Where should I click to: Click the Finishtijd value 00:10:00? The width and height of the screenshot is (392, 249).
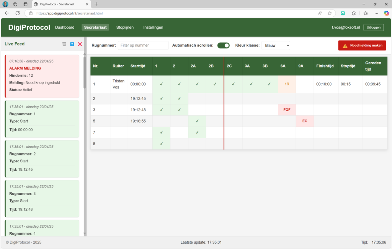[324, 84]
